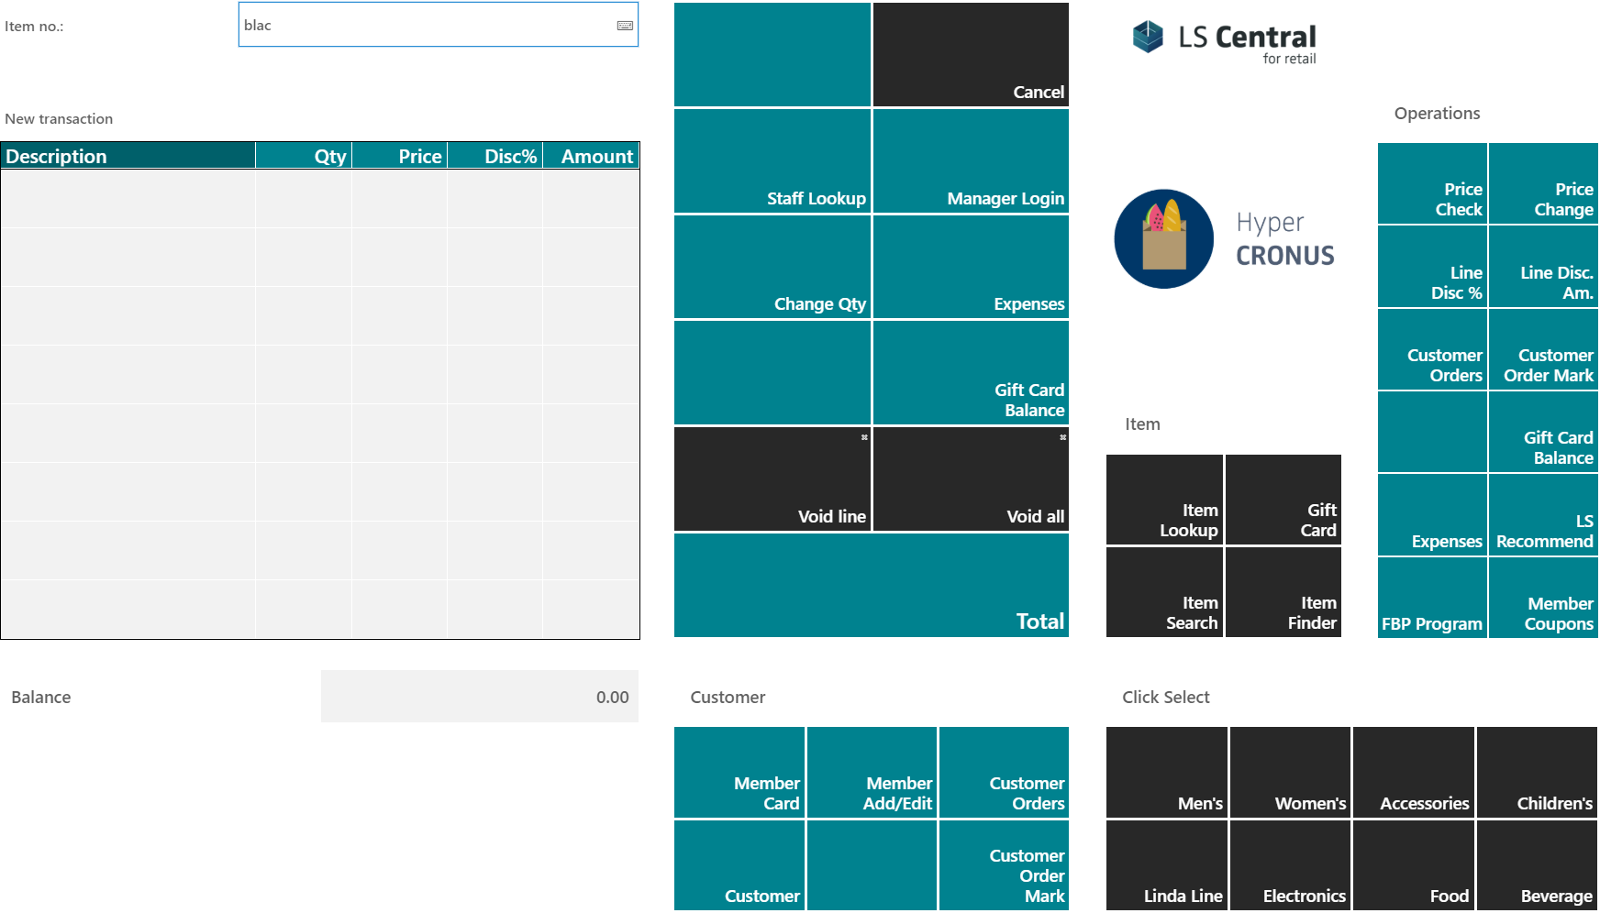Select the Void line button
This screenshot has height=913, width=1600.
[772, 479]
